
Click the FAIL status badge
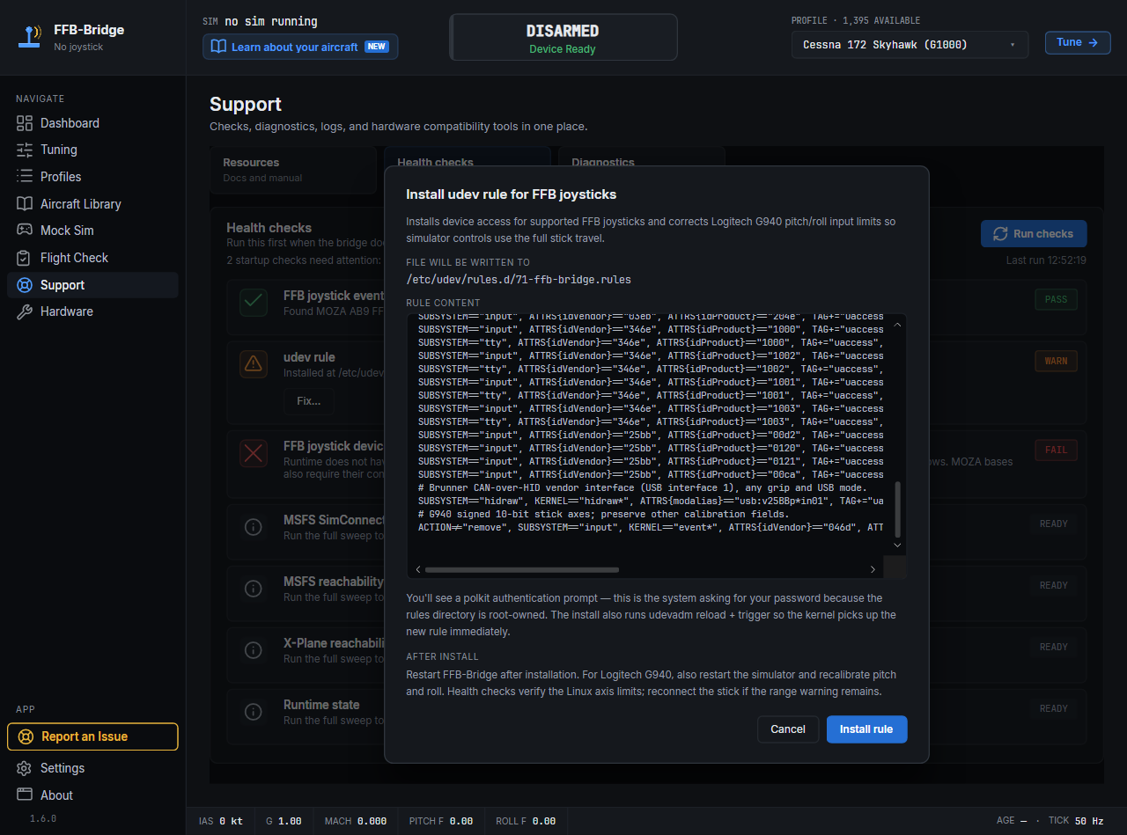click(x=1056, y=450)
